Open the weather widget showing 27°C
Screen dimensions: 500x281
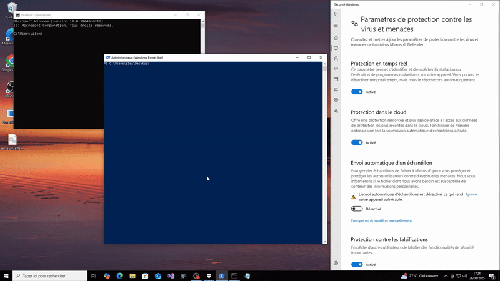pos(419,276)
